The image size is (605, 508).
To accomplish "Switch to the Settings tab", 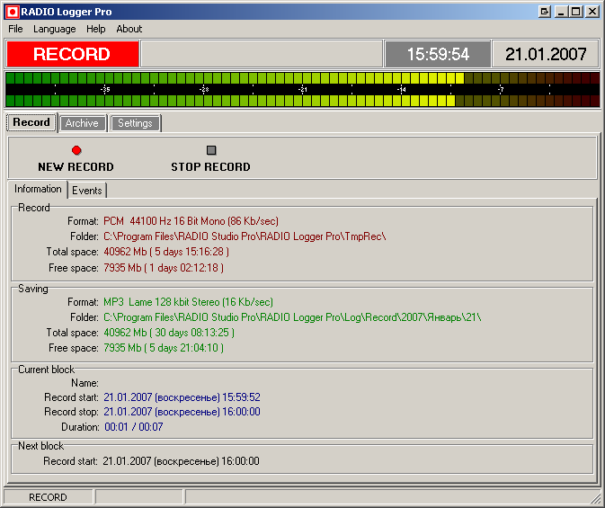I will click(135, 123).
